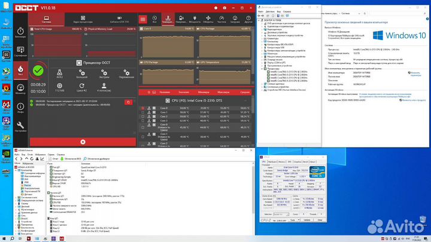Stop the running OCCT test

pyautogui.click(x=39, y=71)
